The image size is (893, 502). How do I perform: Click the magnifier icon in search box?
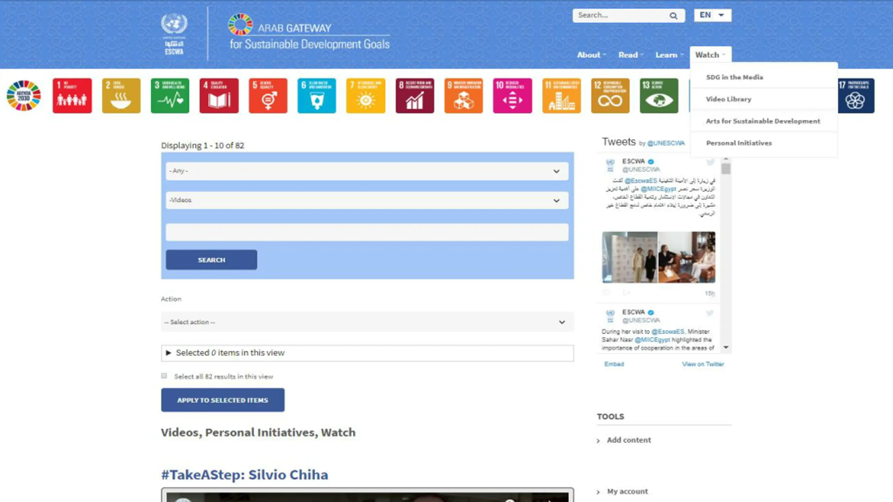click(673, 16)
